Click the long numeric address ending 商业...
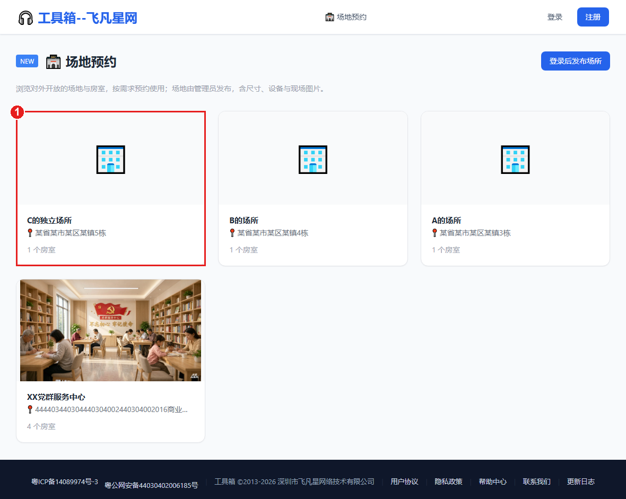This screenshot has height=499, width=626. pyautogui.click(x=111, y=409)
